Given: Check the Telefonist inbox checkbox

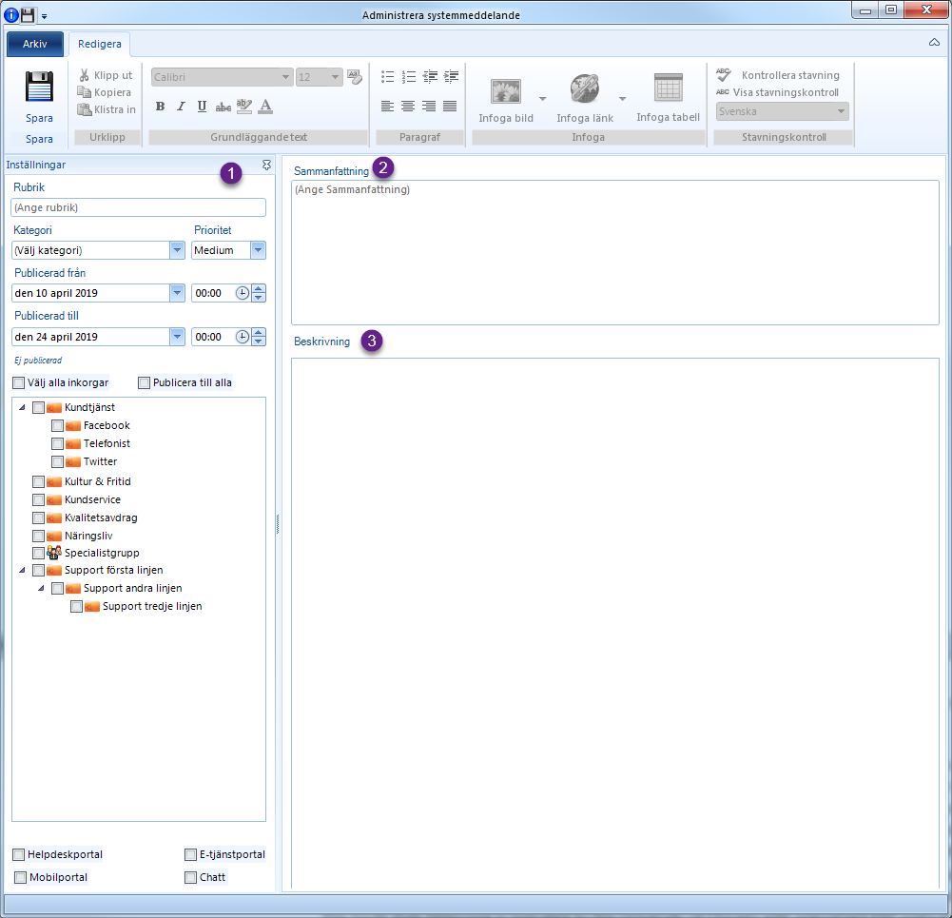Looking at the screenshot, I should [x=58, y=444].
